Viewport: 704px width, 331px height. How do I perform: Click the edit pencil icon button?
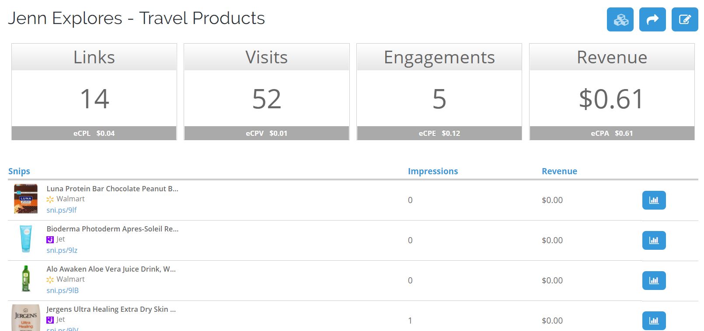click(685, 20)
